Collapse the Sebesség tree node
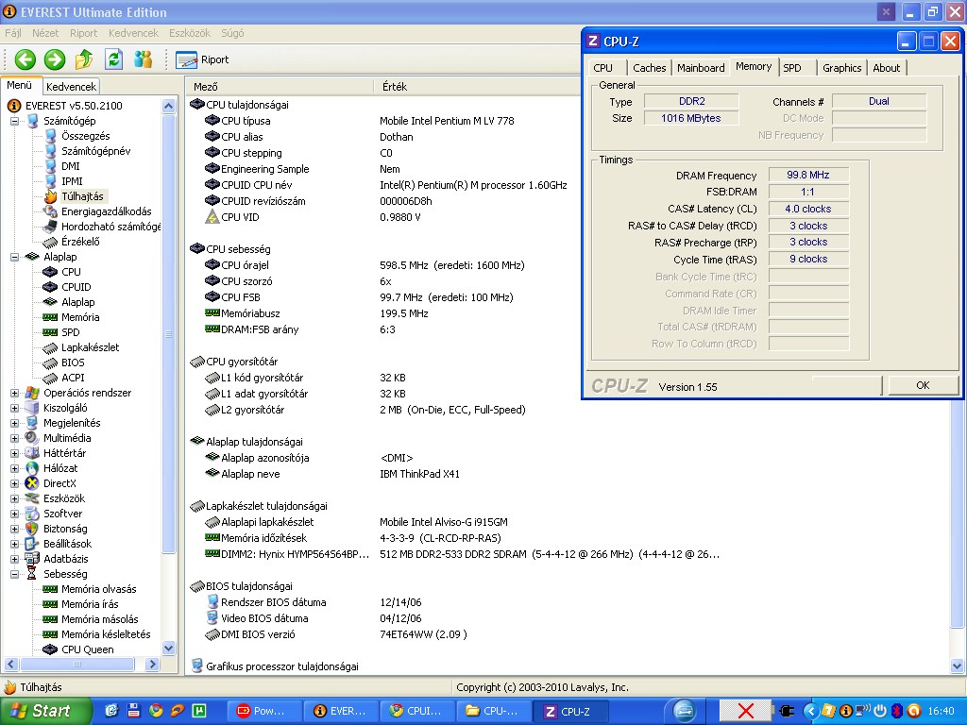The image size is (967, 725). [x=14, y=574]
